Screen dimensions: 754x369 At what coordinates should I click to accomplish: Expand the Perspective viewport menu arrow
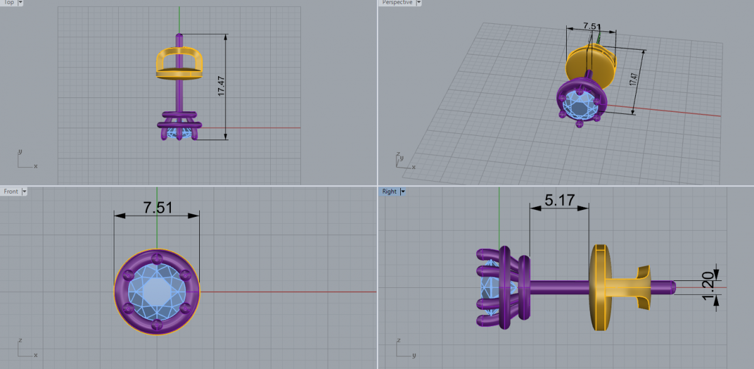point(419,3)
